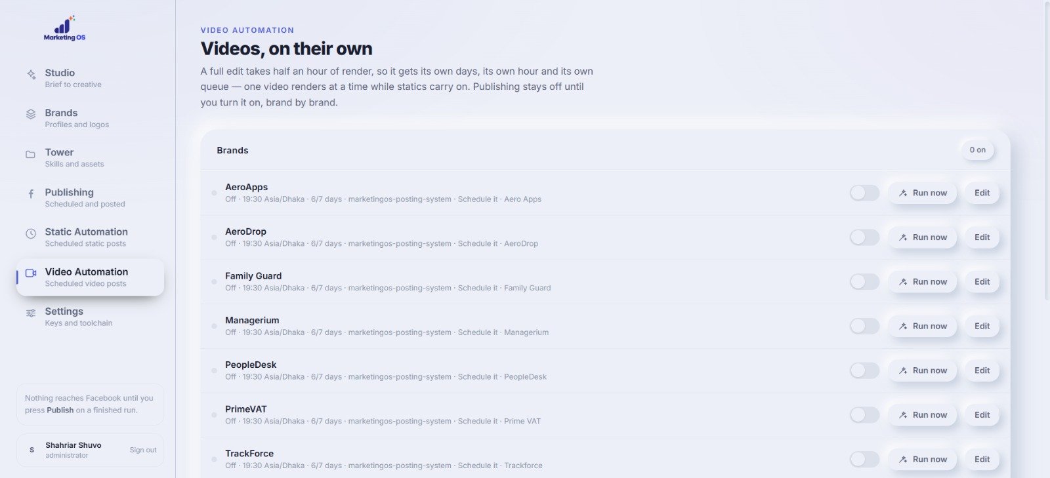Click the 0 on counter badge
Screen dimensions: 1050x478
pos(977,150)
